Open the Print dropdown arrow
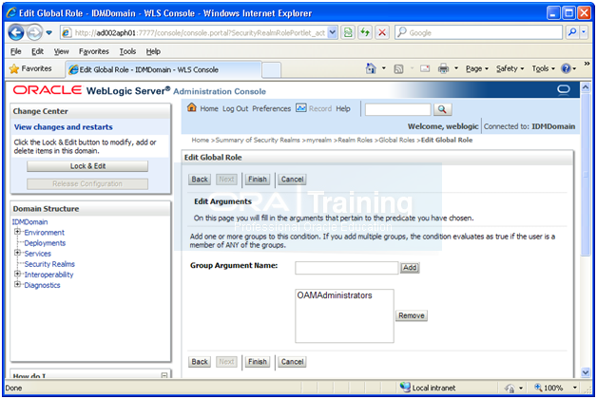 pos(456,68)
